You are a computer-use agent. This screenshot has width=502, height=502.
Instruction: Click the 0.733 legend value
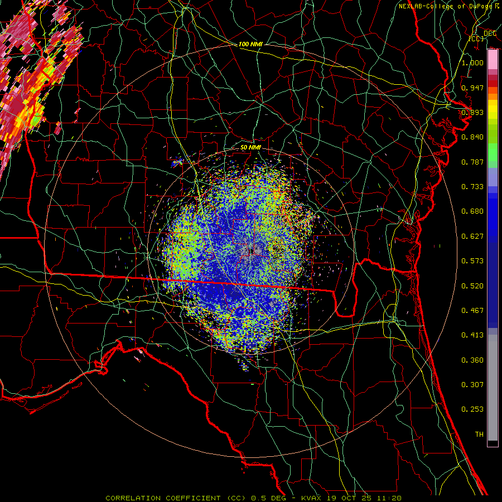click(472, 187)
